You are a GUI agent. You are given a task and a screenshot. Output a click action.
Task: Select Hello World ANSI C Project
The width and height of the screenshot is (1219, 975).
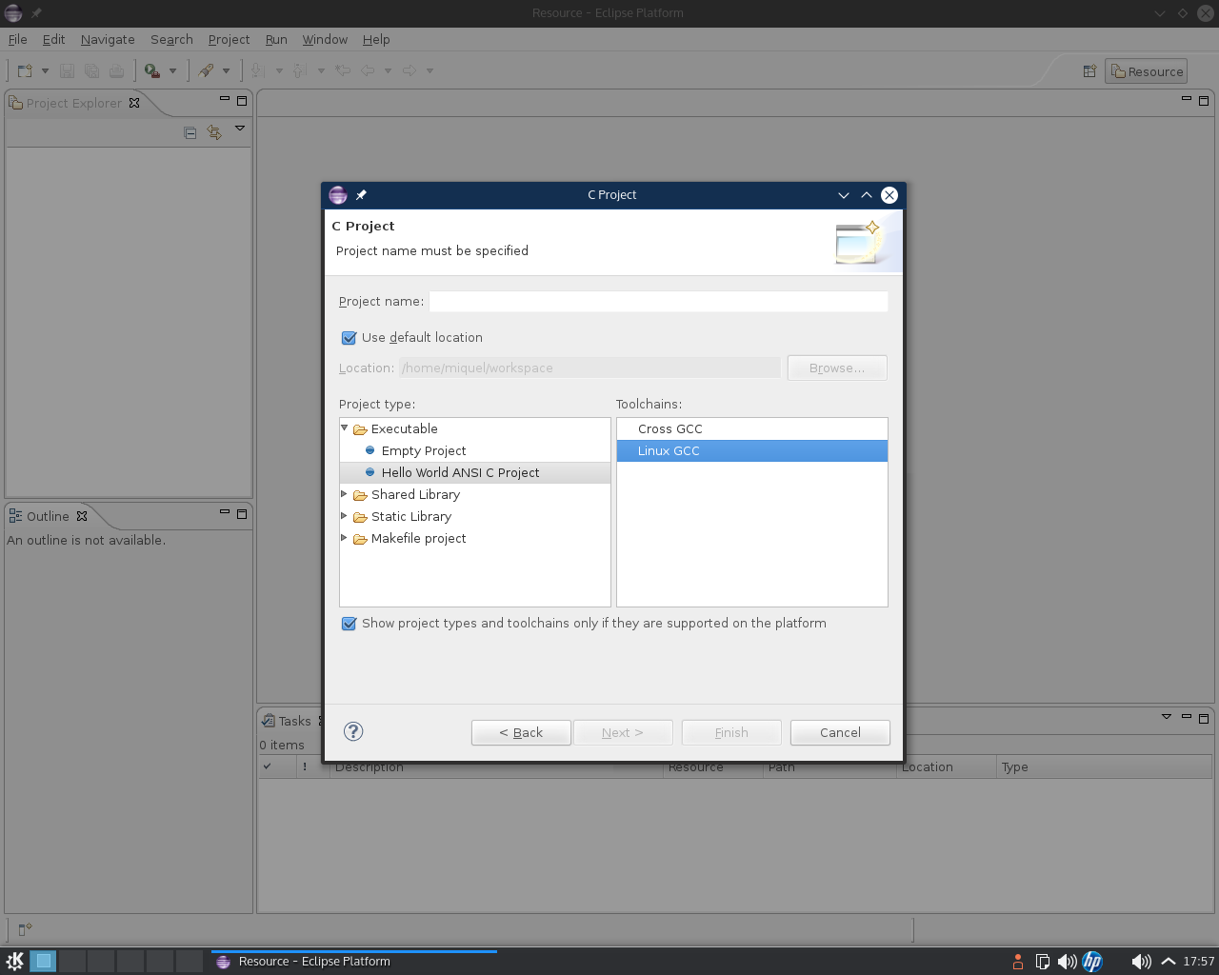460,472
